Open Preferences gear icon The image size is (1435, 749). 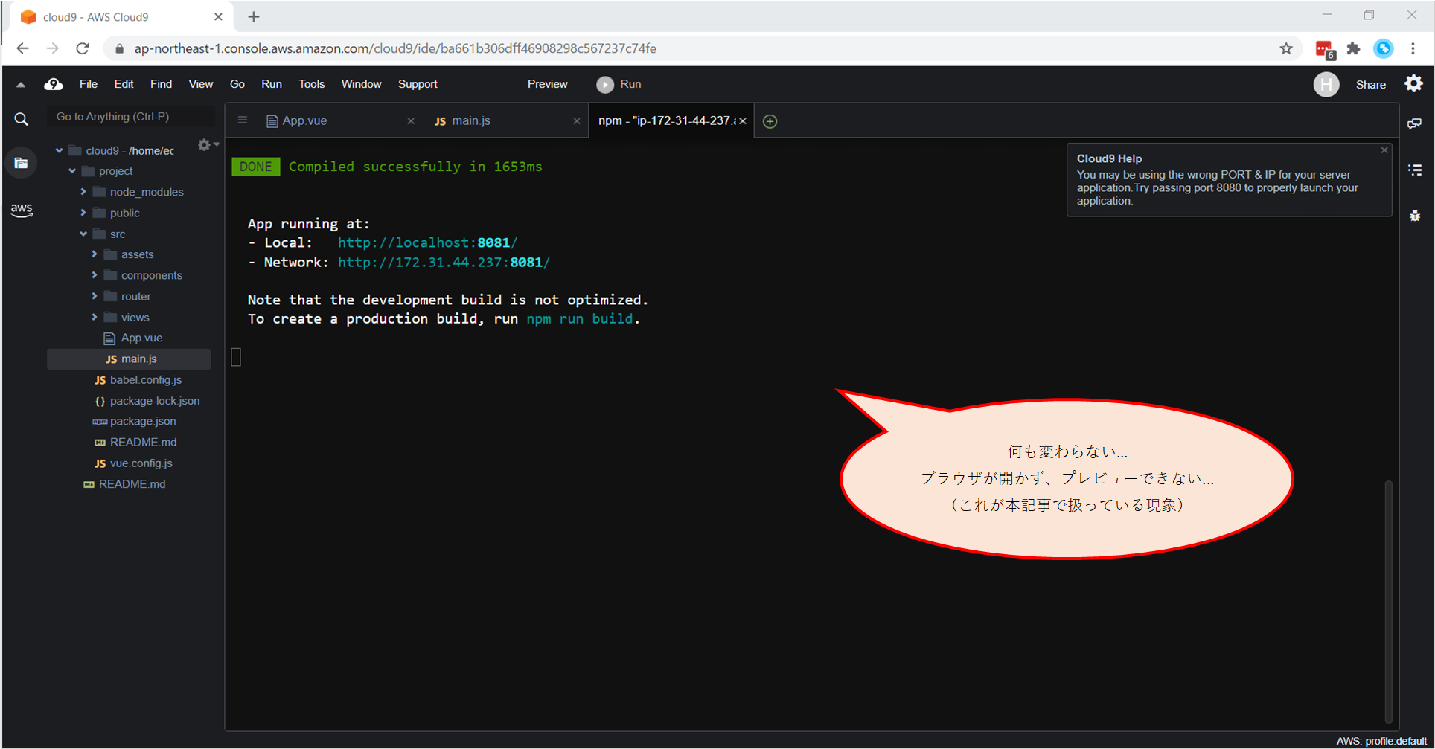pyautogui.click(x=1413, y=83)
